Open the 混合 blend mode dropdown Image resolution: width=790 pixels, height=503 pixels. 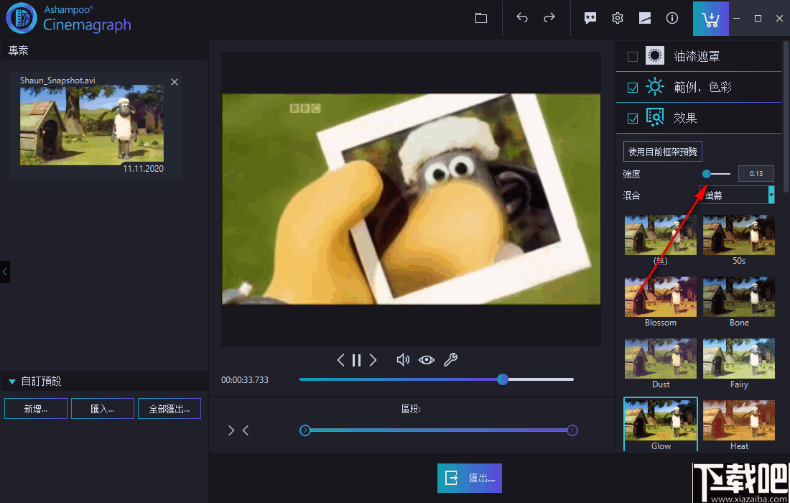click(736, 195)
